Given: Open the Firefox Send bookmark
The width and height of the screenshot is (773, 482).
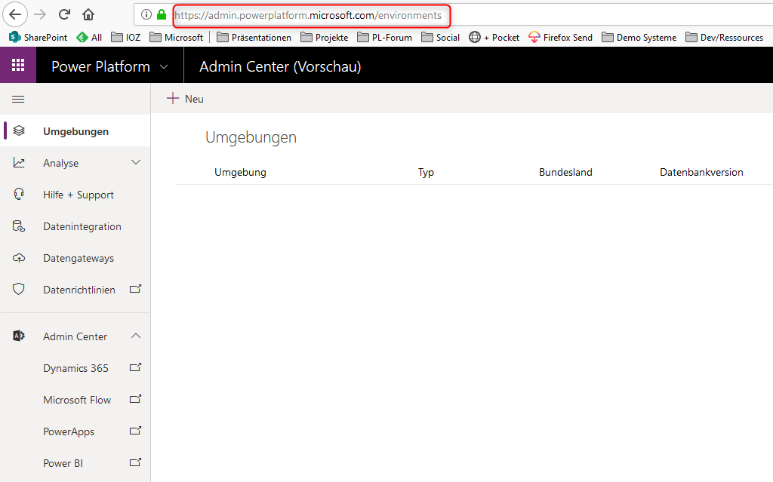Looking at the screenshot, I should click(x=561, y=38).
